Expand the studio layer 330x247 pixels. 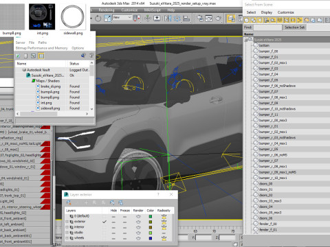point(67,233)
